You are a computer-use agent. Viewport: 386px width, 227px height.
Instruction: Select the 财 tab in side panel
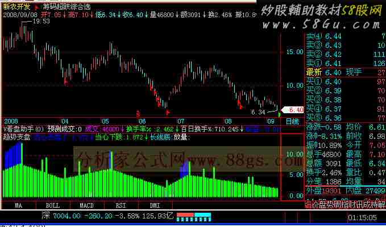point(352,205)
